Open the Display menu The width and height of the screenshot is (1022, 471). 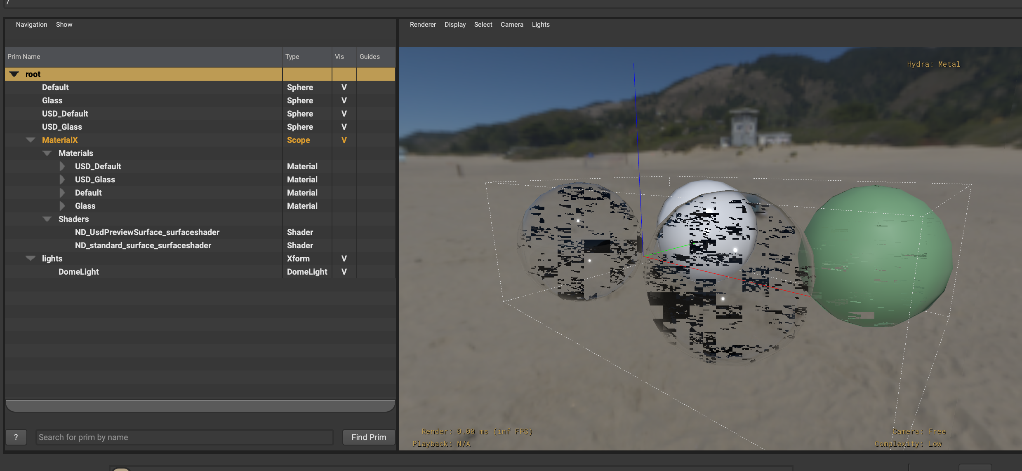click(x=455, y=24)
